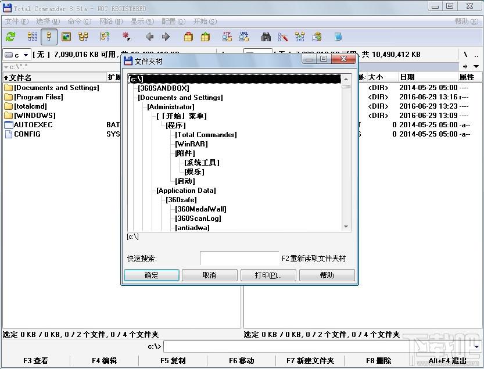This screenshot has height=369, width=484.
Task: Select [启动] tree node
Action: tap(185, 181)
